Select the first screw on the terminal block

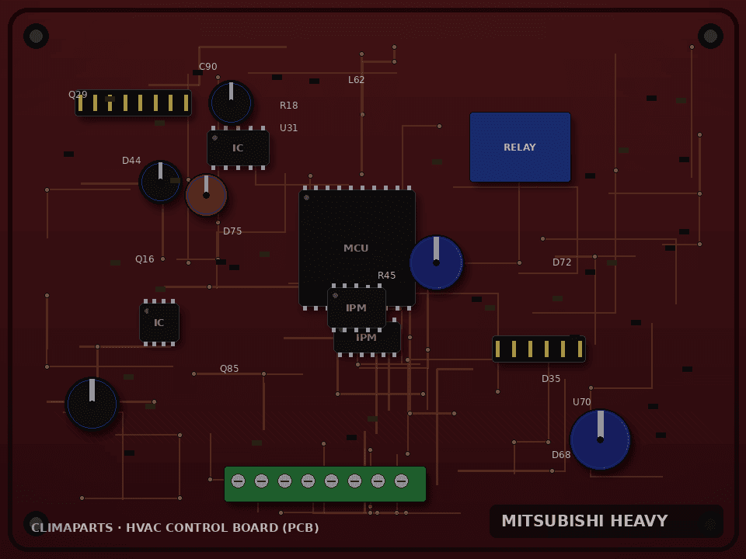tap(238, 481)
